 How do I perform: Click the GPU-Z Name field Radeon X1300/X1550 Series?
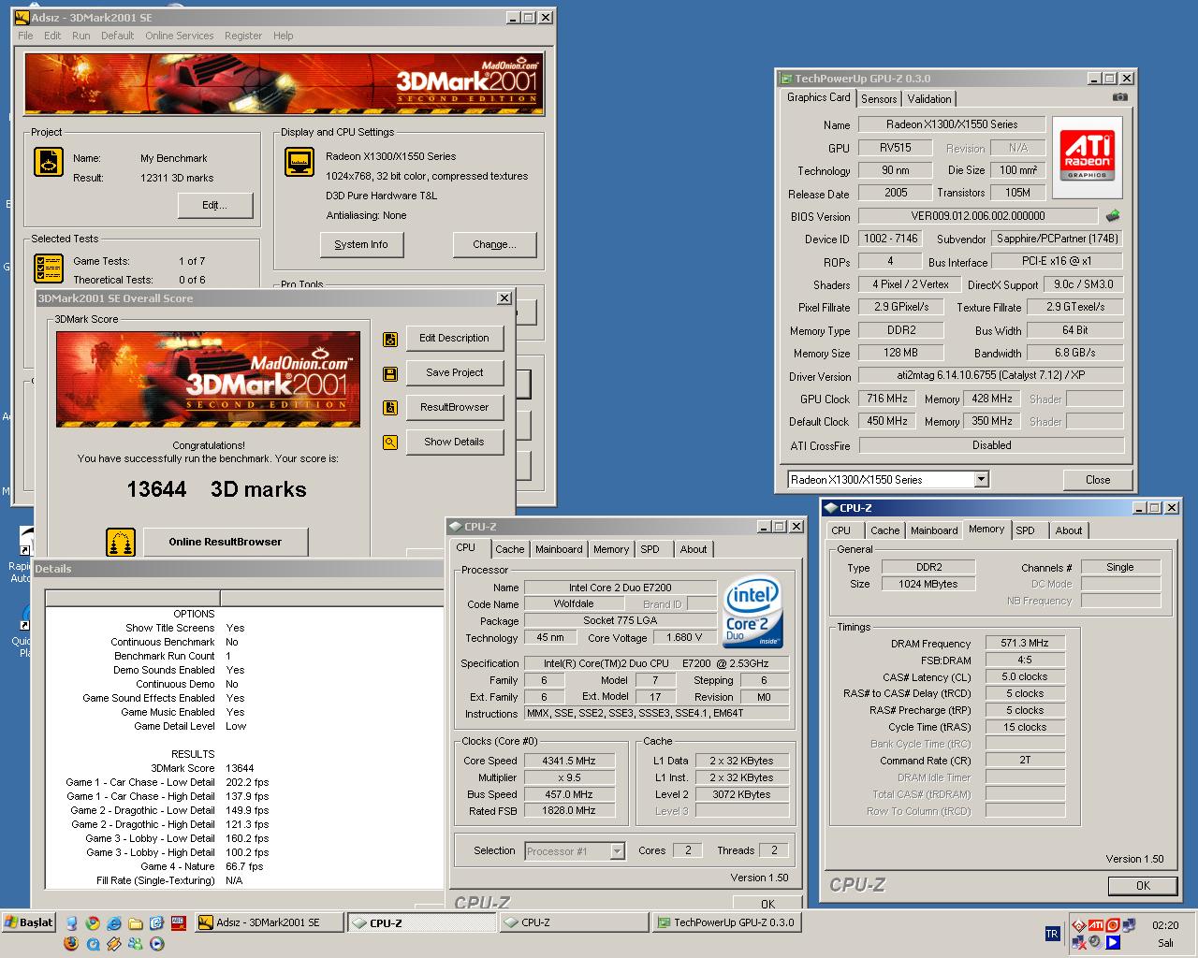[x=951, y=124]
